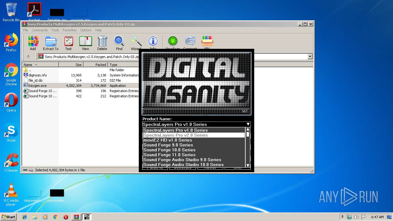Image resolution: width=393 pixels, height=221 pixels.
Task: Open Chrome from the taskbar
Action: (x=55, y=217)
